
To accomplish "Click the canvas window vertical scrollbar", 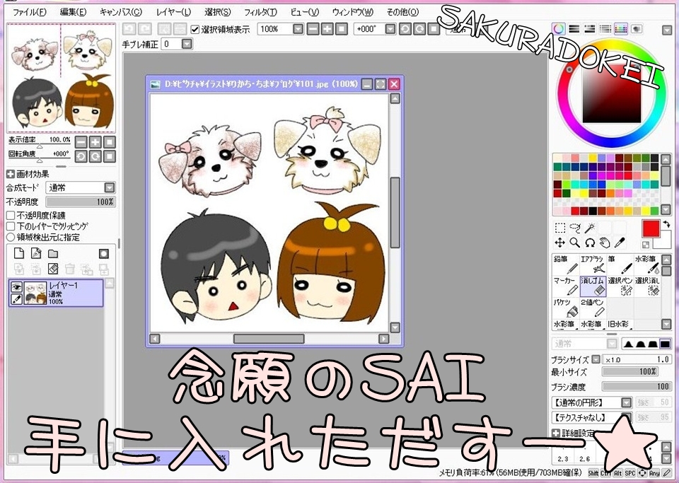I will [395, 213].
